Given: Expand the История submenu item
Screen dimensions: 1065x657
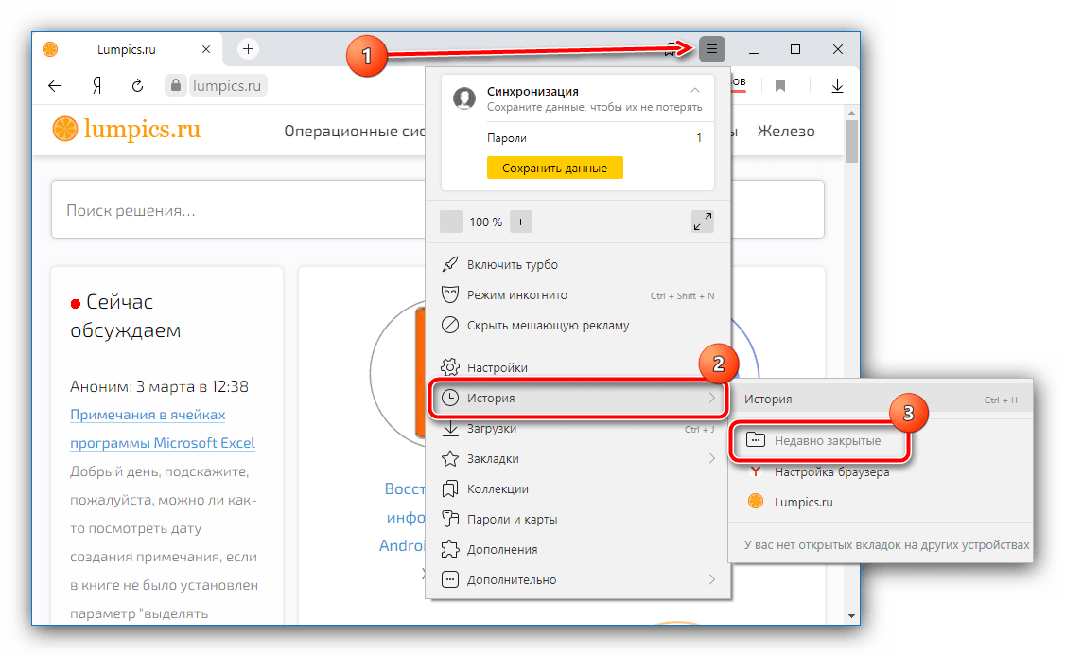Looking at the screenshot, I should tap(577, 399).
